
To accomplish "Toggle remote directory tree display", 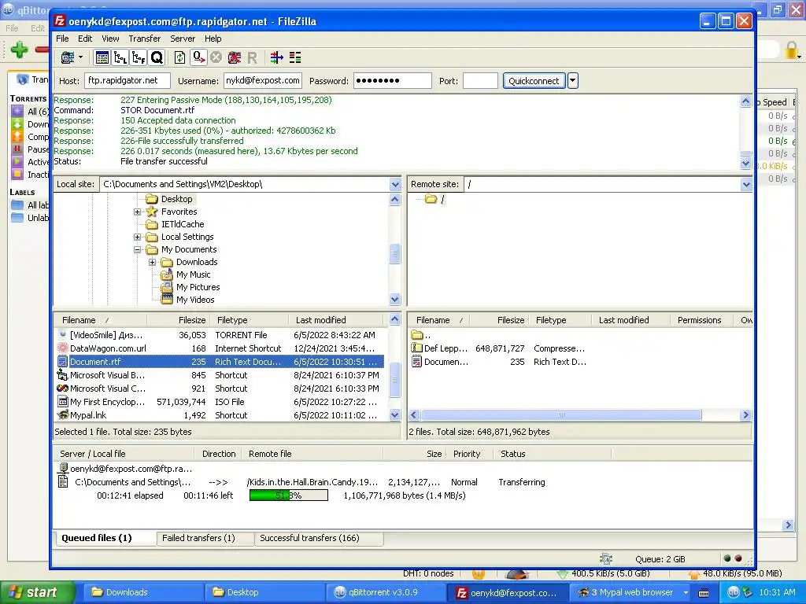I will point(139,57).
